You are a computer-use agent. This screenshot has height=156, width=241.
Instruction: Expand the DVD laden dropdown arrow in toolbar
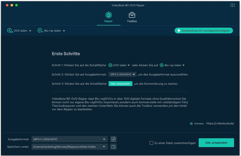30,31
